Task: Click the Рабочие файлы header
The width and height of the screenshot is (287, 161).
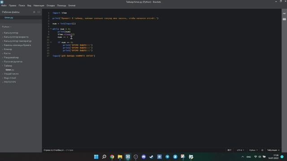Action: (x=11, y=12)
